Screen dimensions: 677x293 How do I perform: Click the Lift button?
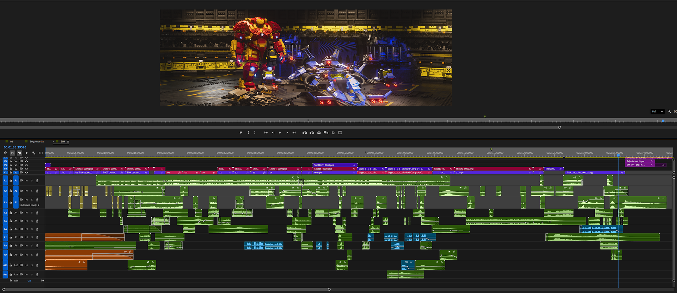coord(305,133)
